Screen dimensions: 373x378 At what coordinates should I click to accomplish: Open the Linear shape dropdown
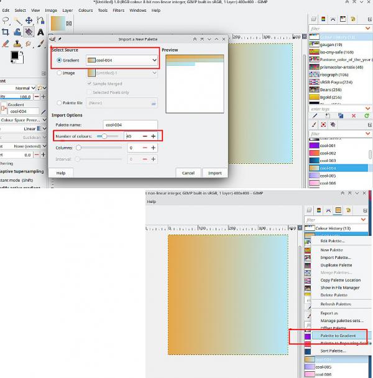click(x=35, y=128)
